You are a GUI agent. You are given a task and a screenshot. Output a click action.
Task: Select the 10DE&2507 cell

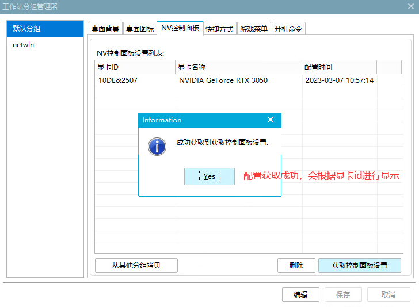tap(135, 80)
